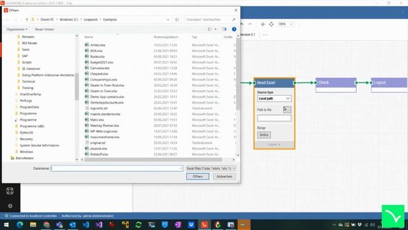Open the Source type Local path dropdown

[274, 98]
